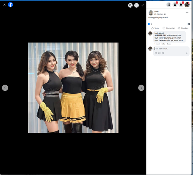The width and height of the screenshot is (193, 175).
Task: Zoom in on the photo
Action: click(130, 5)
